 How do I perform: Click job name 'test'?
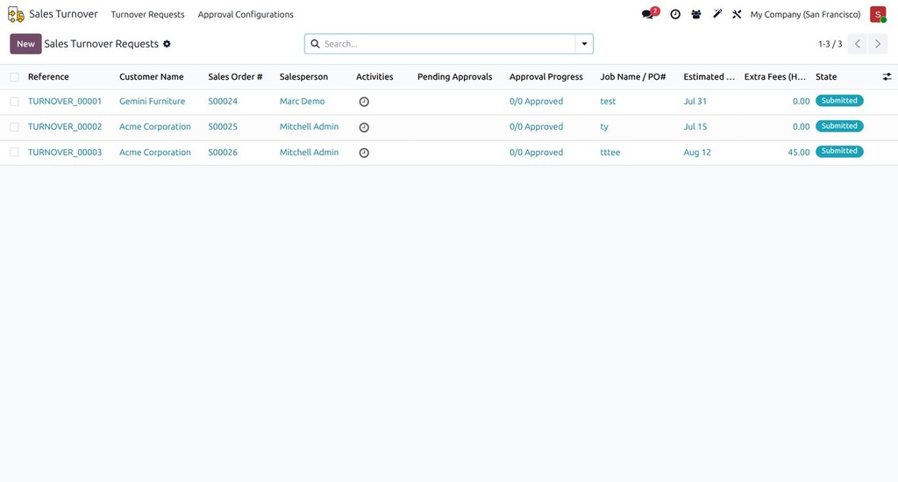(608, 102)
